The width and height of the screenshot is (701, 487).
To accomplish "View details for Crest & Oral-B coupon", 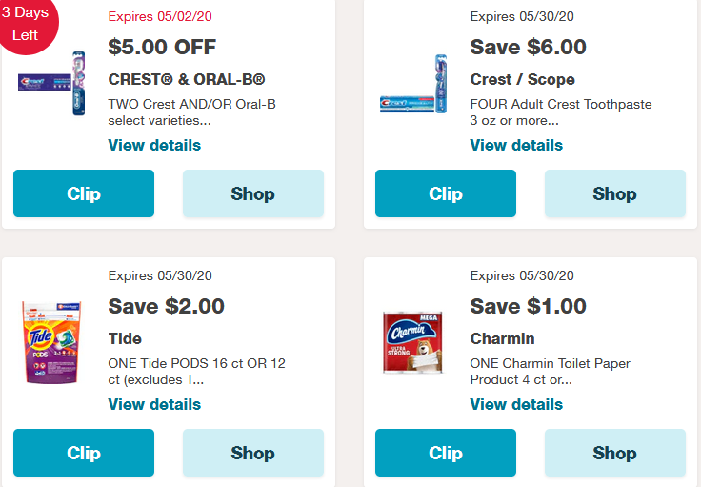I will (154, 145).
